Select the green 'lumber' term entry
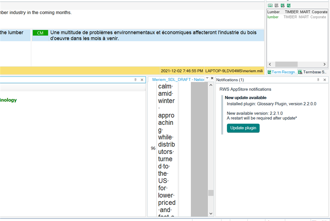The height and width of the screenshot is (221, 330). (x=273, y=17)
